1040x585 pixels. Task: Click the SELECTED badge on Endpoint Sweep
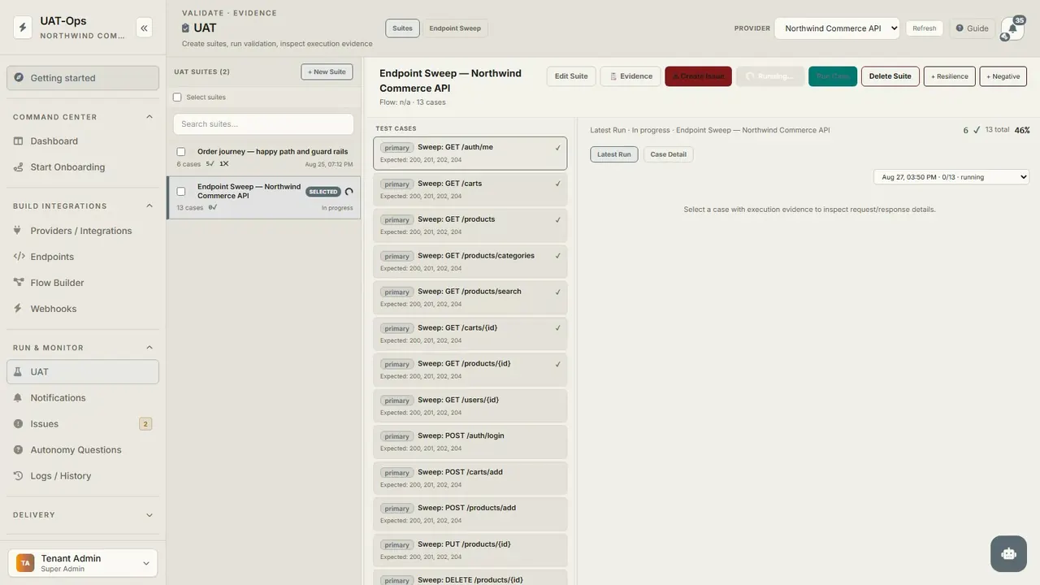point(323,193)
